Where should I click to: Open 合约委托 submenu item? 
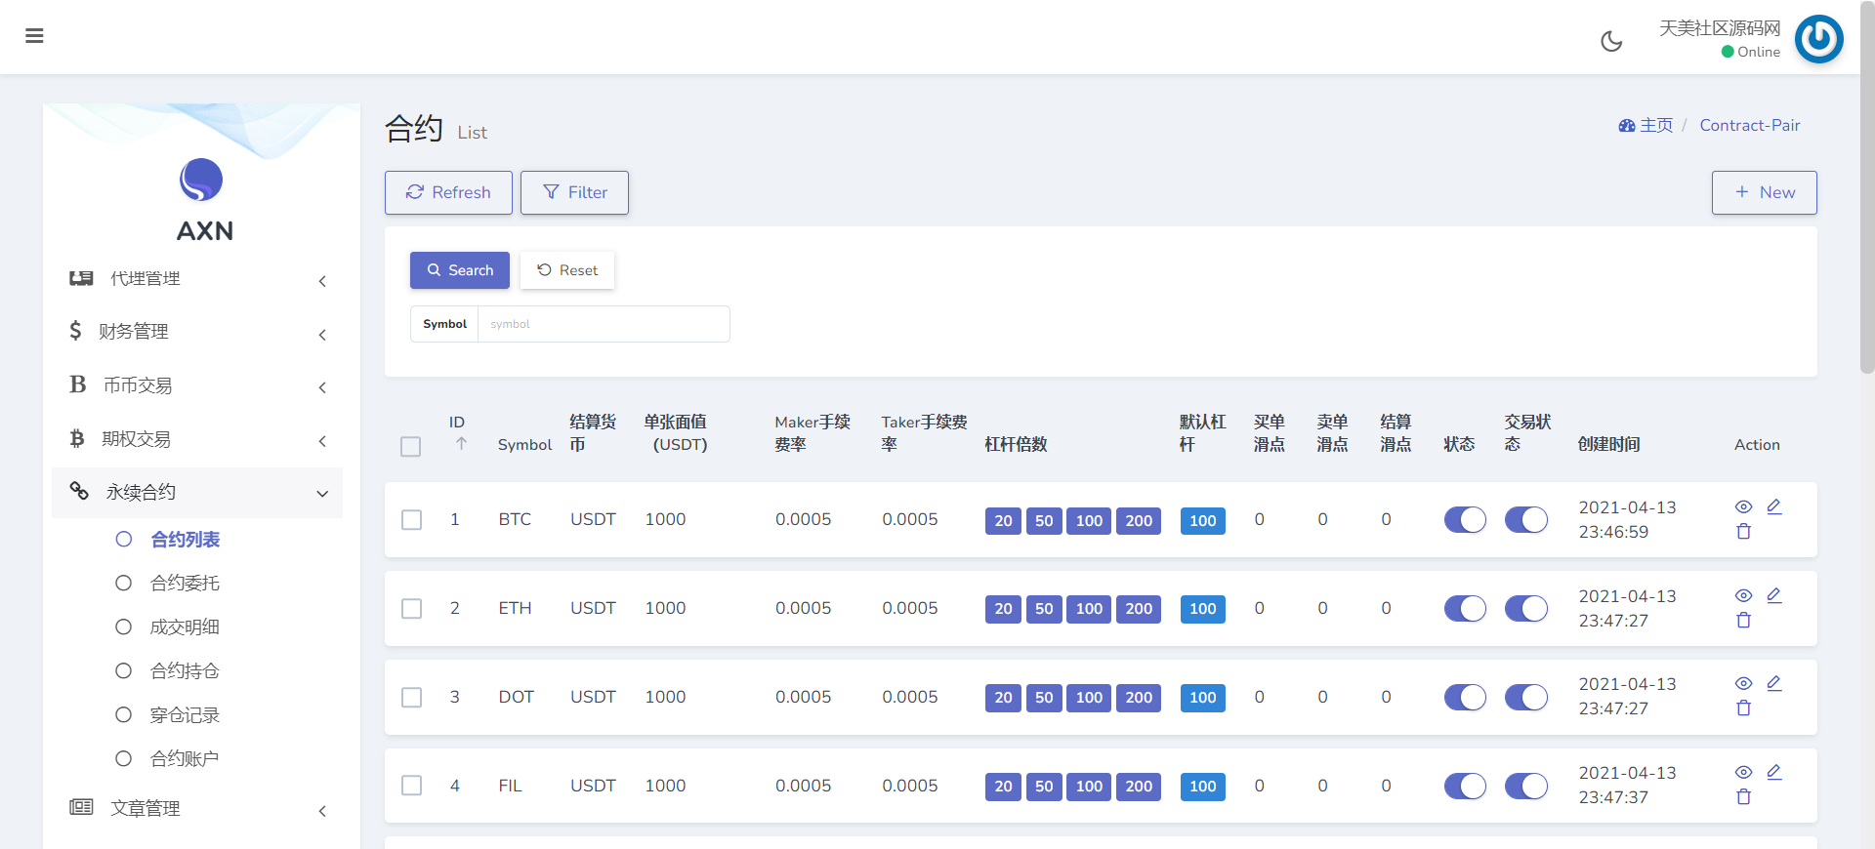pos(185,584)
